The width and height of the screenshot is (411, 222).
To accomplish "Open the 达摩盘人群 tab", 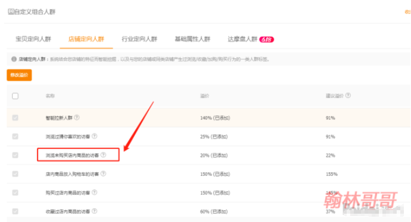I will click(x=242, y=39).
